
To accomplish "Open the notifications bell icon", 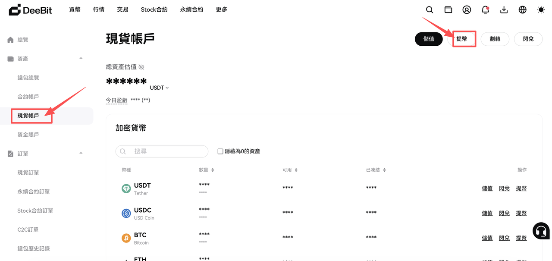I will [x=485, y=9].
